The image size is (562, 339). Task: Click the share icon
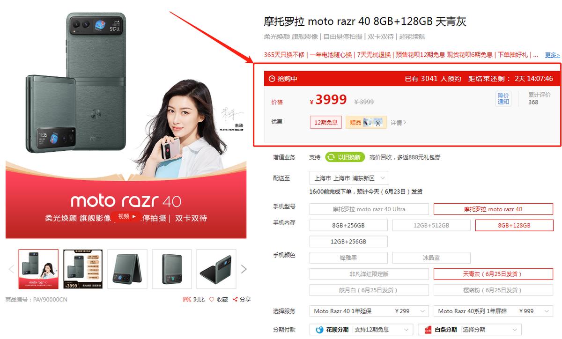tap(235, 300)
